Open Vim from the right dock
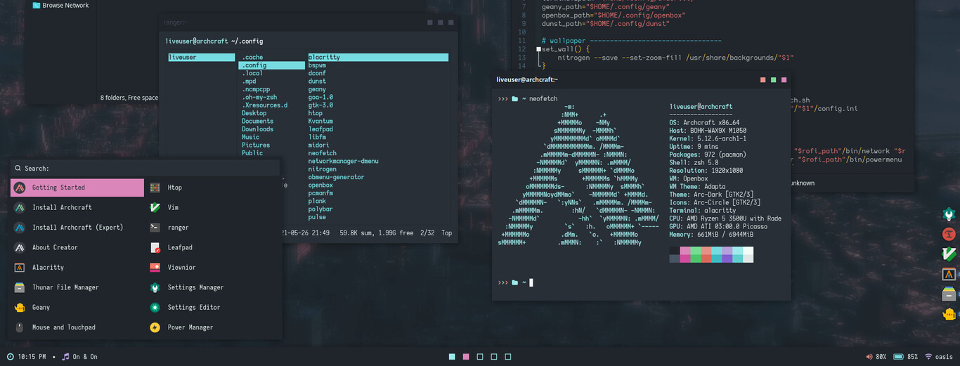The width and height of the screenshot is (960, 366). 949,255
